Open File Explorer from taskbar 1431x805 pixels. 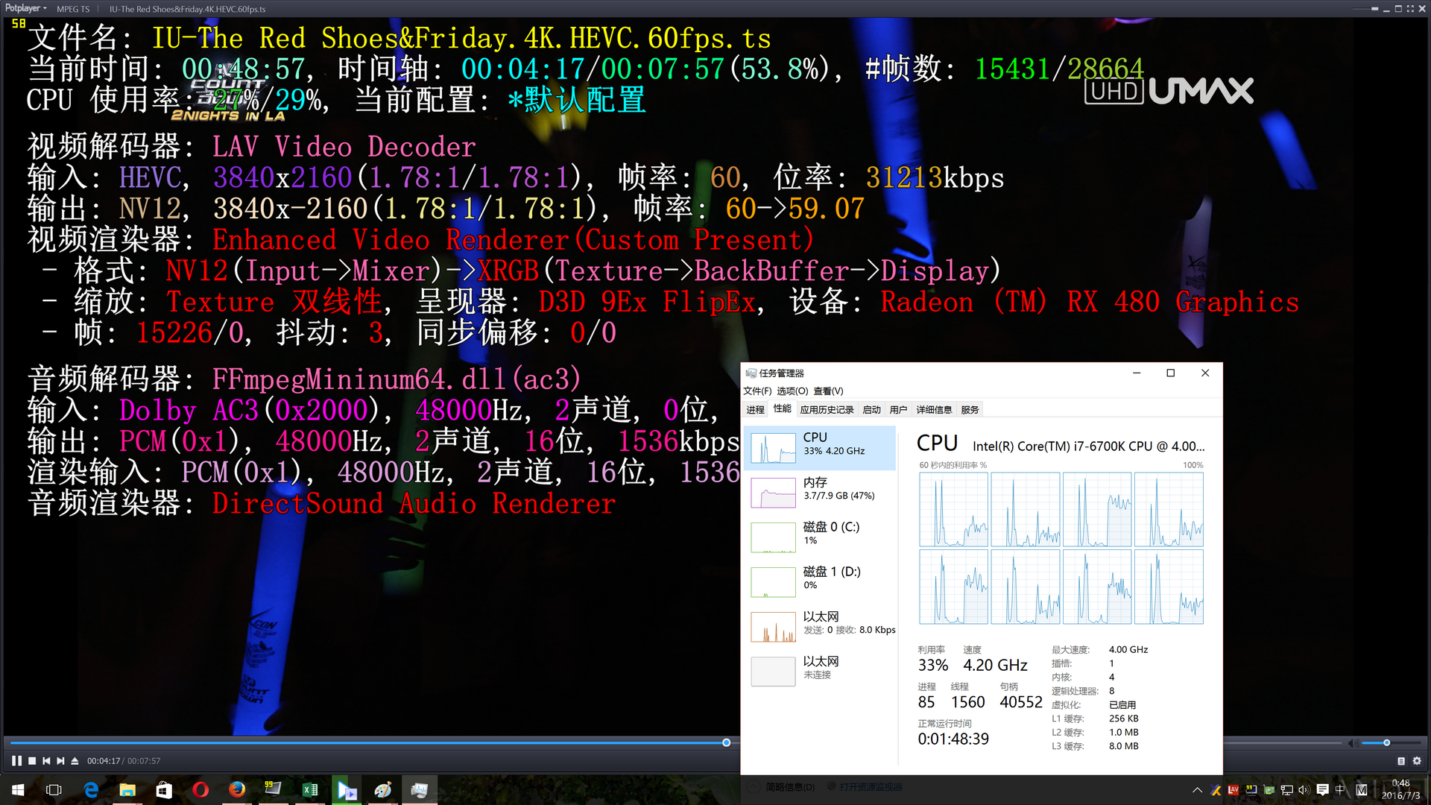(127, 790)
